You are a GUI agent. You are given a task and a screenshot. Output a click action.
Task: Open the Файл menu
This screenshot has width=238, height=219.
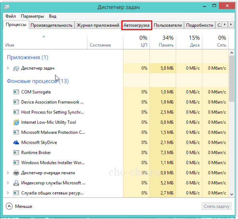(x=11, y=16)
